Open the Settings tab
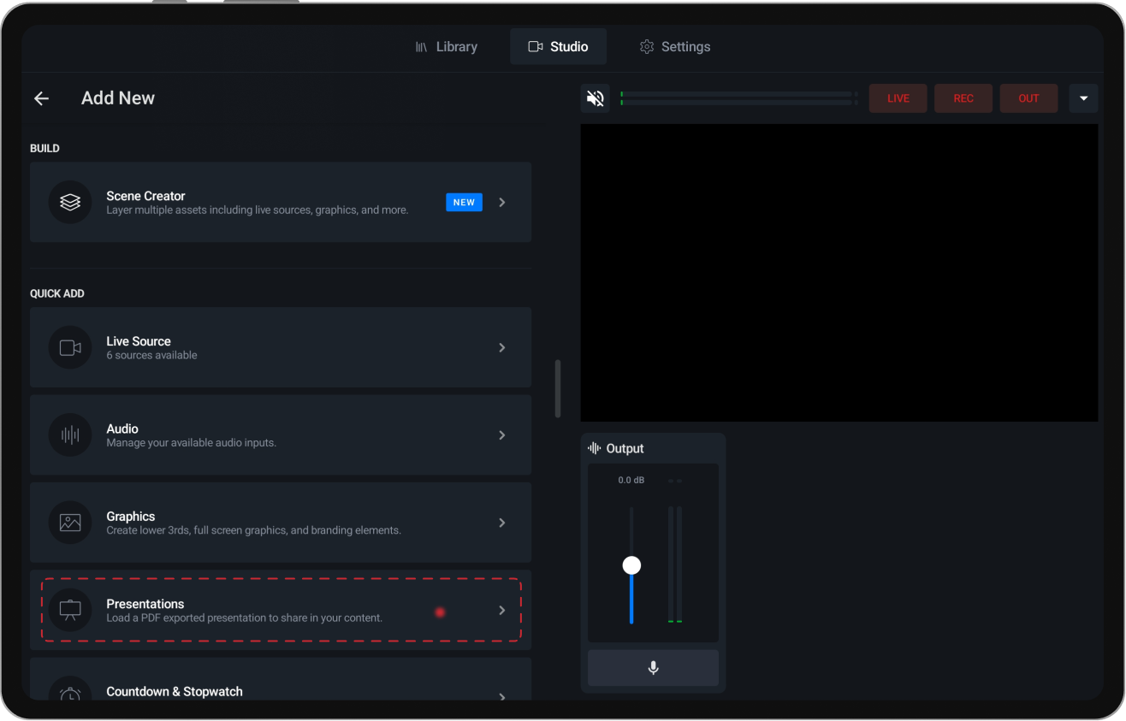 pyautogui.click(x=674, y=46)
